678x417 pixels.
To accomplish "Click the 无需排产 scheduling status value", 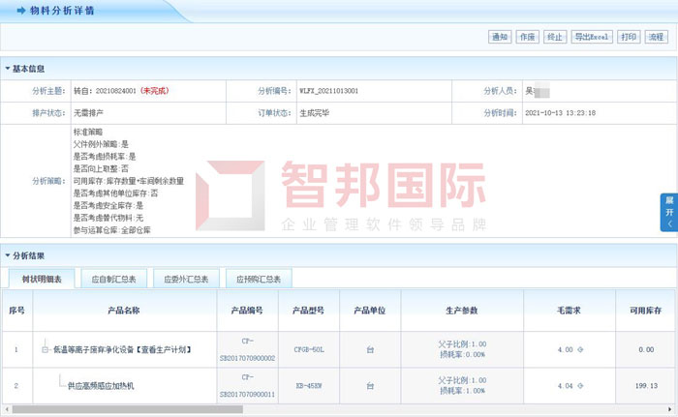I will (x=88, y=113).
